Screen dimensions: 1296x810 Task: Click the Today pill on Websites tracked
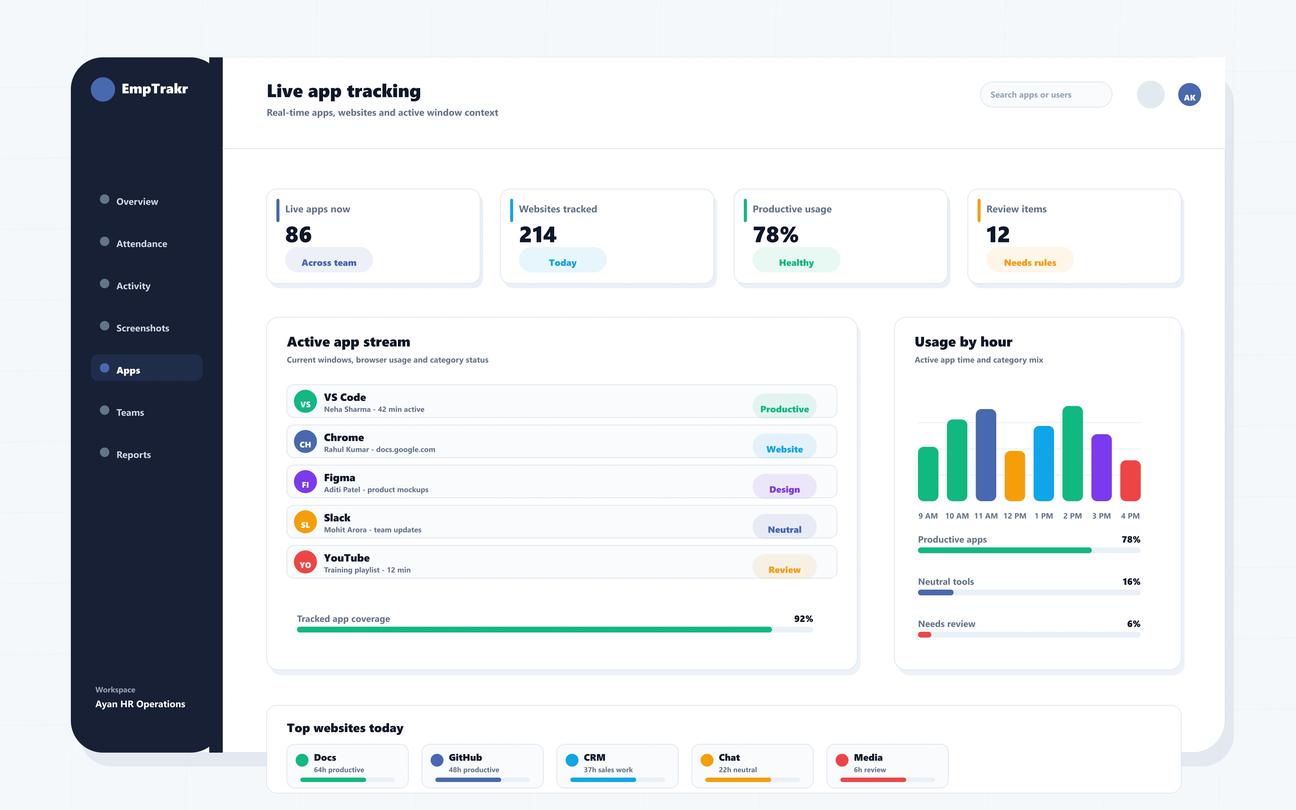pyautogui.click(x=562, y=260)
